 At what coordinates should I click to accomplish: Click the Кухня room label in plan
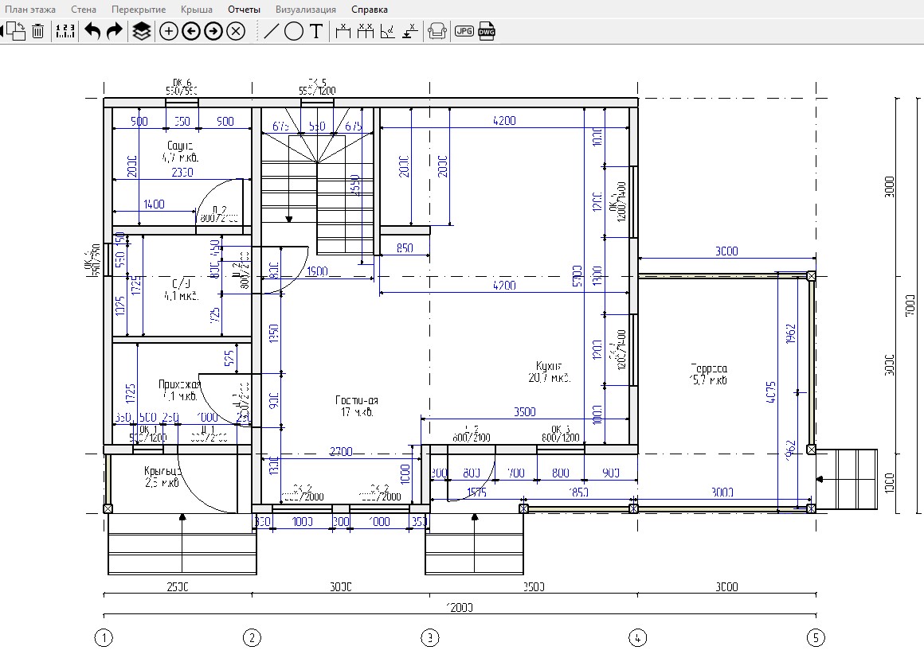coord(549,365)
